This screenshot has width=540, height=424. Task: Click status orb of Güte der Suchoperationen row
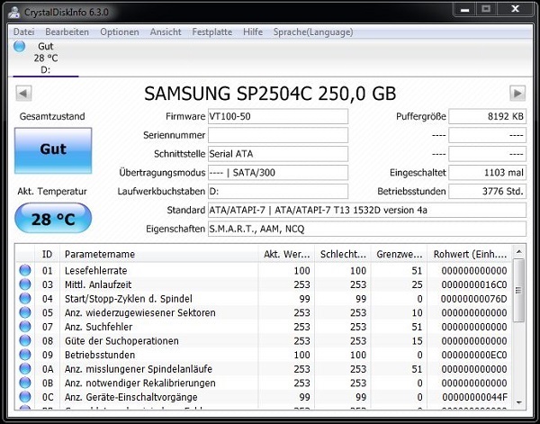[x=25, y=340]
